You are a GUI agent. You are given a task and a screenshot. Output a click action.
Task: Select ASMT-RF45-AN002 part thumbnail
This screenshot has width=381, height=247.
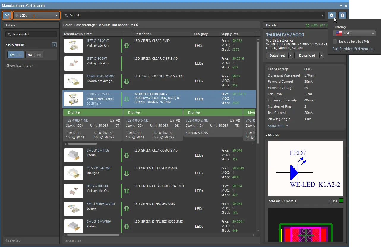coord(74,81)
